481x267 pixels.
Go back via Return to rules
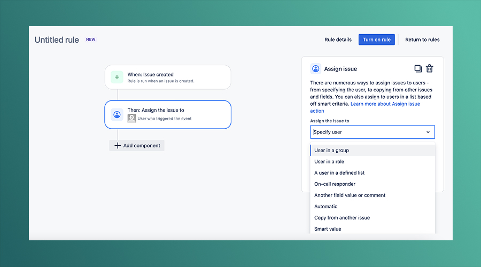tap(422, 40)
